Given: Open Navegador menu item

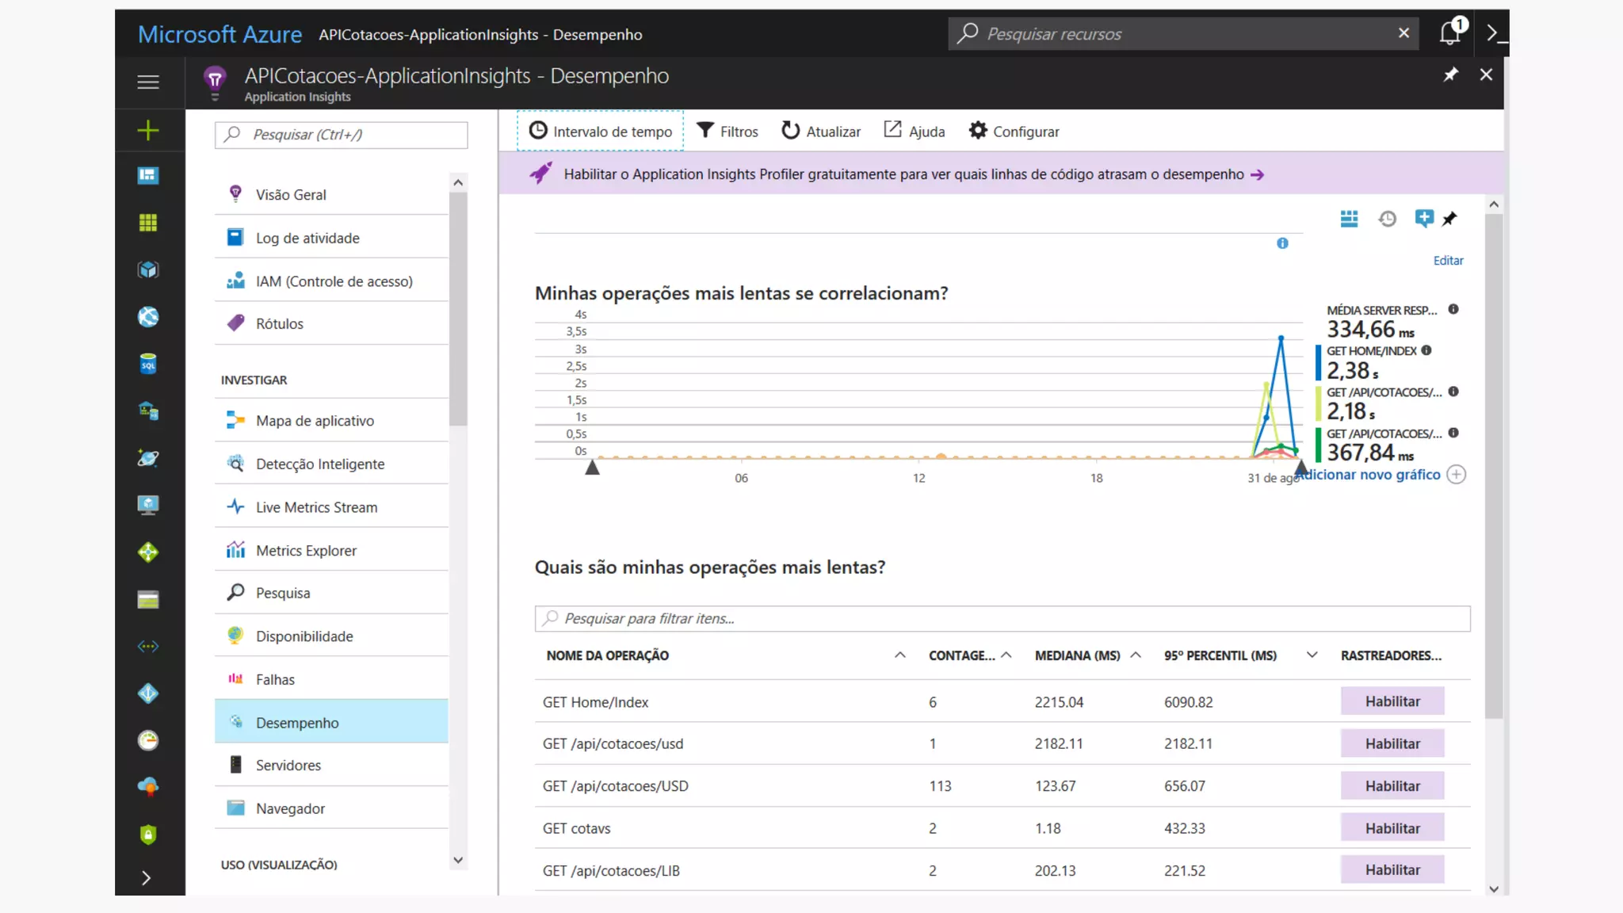Looking at the screenshot, I should click(x=331, y=808).
